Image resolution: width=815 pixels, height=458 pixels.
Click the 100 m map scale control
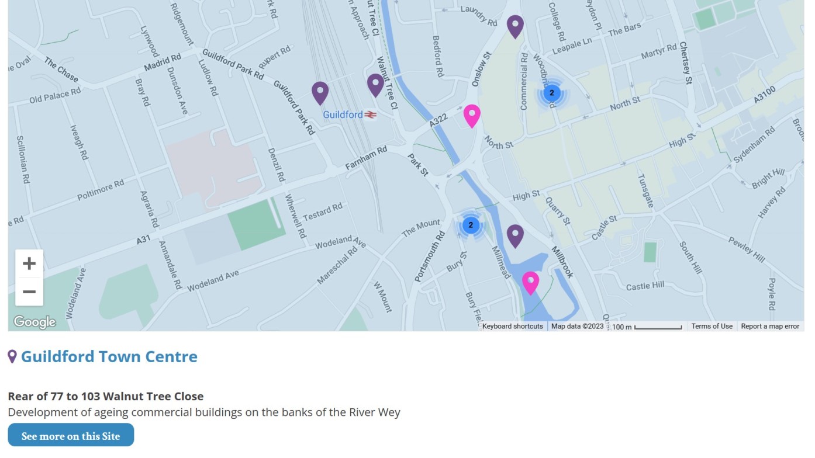click(x=647, y=327)
